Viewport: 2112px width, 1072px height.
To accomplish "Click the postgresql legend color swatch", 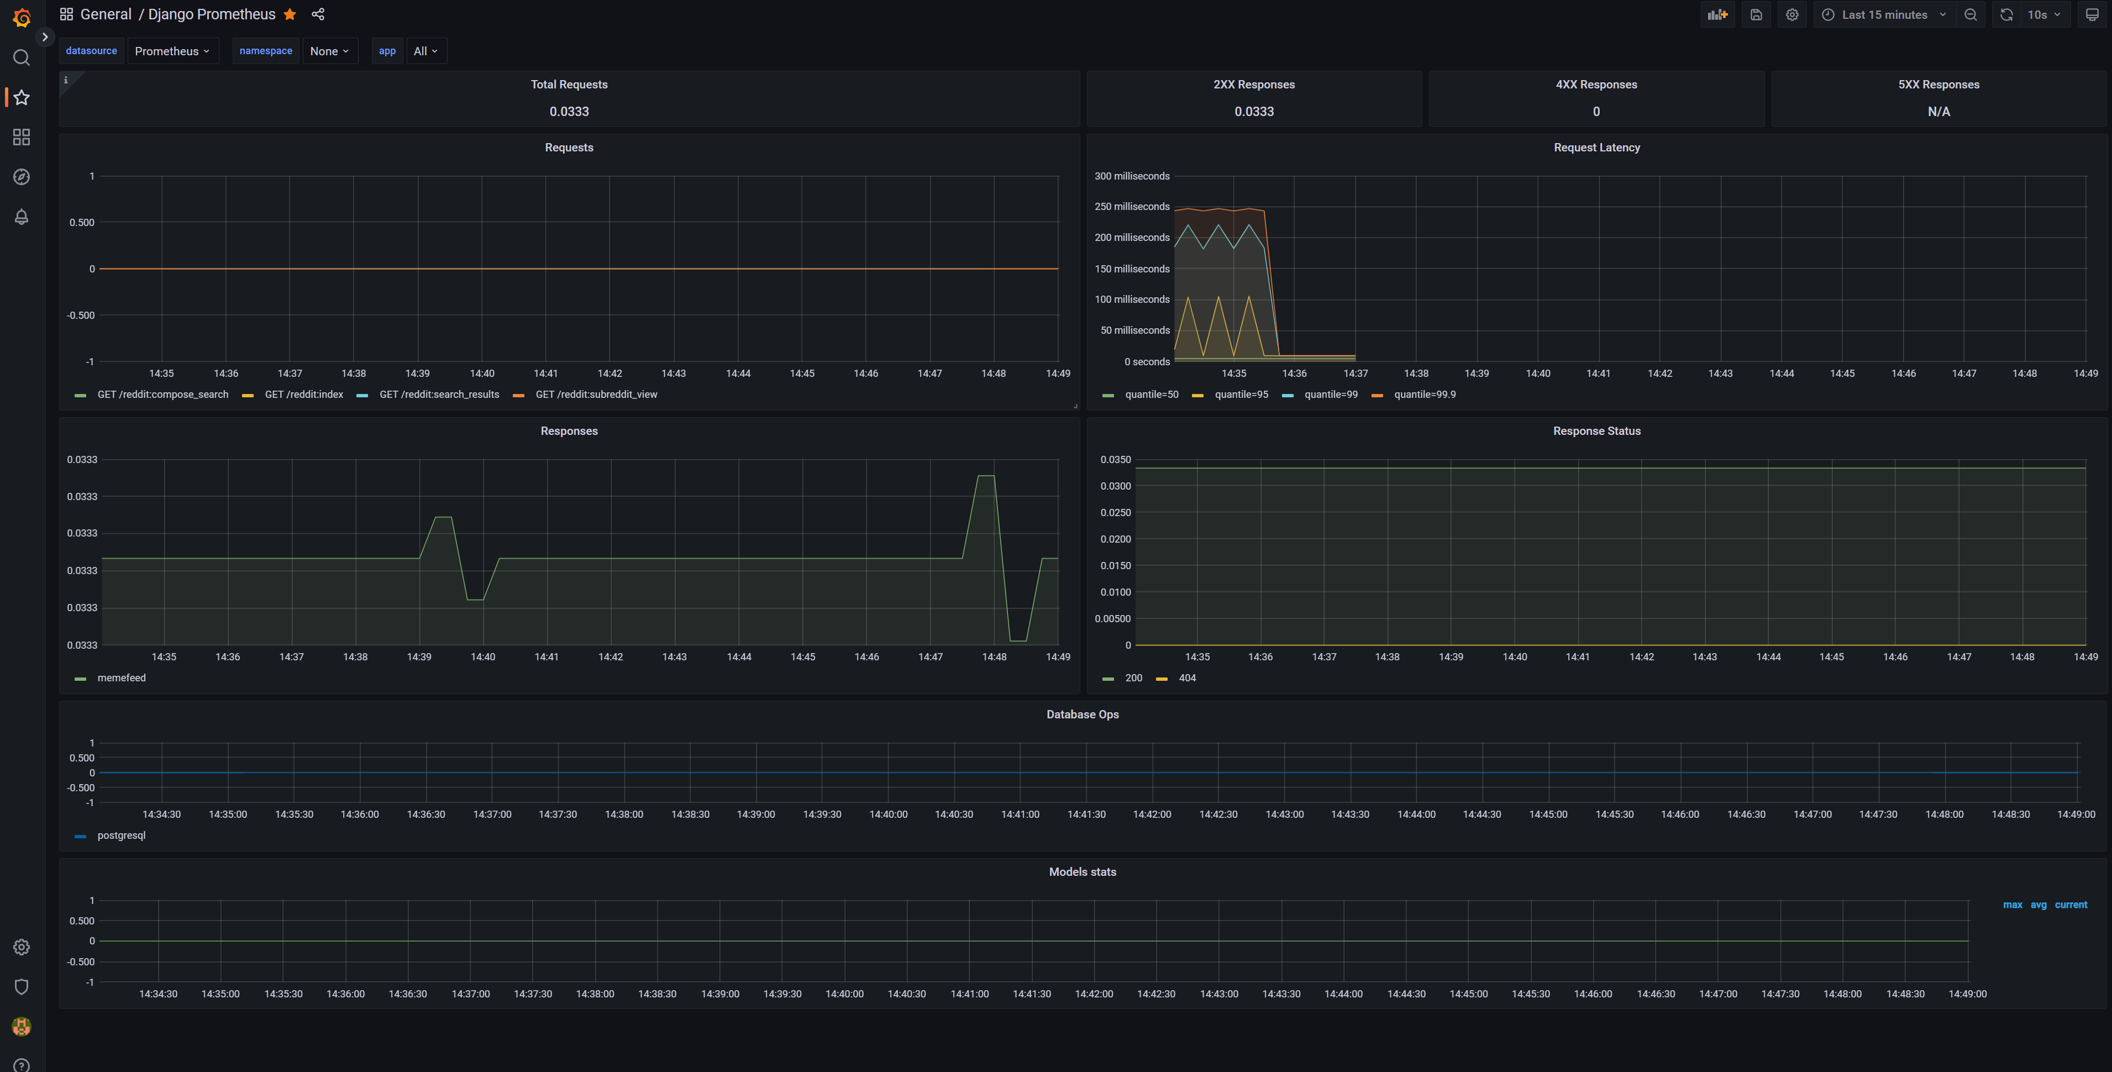I will [80, 836].
